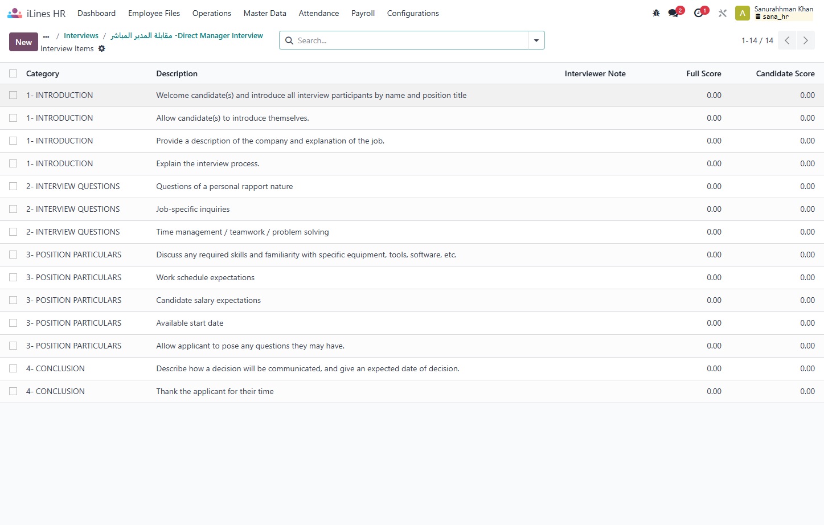Screen dimensions: 824x525
Task: Click the wrench tools icon
Action: click(x=723, y=13)
